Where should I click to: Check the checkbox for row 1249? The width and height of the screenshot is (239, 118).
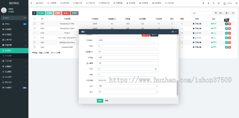pos(35,28)
